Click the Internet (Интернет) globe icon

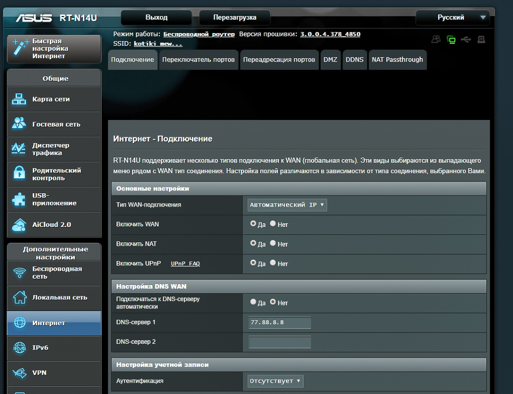(20, 322)
